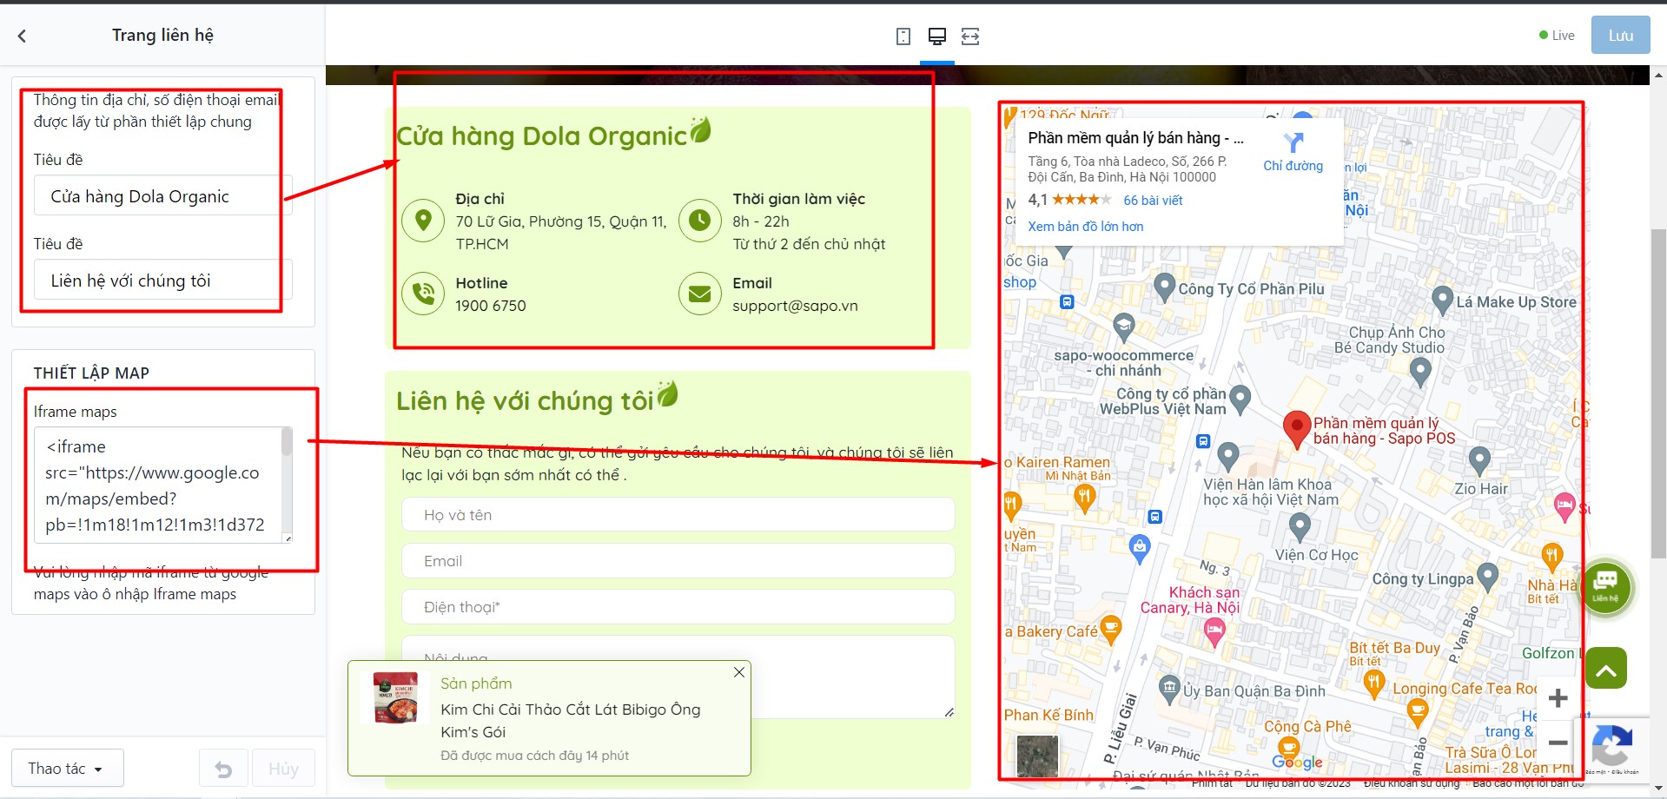Click the Hủy cancel button
The image size is (1667, 799).
tap(283, 769)
